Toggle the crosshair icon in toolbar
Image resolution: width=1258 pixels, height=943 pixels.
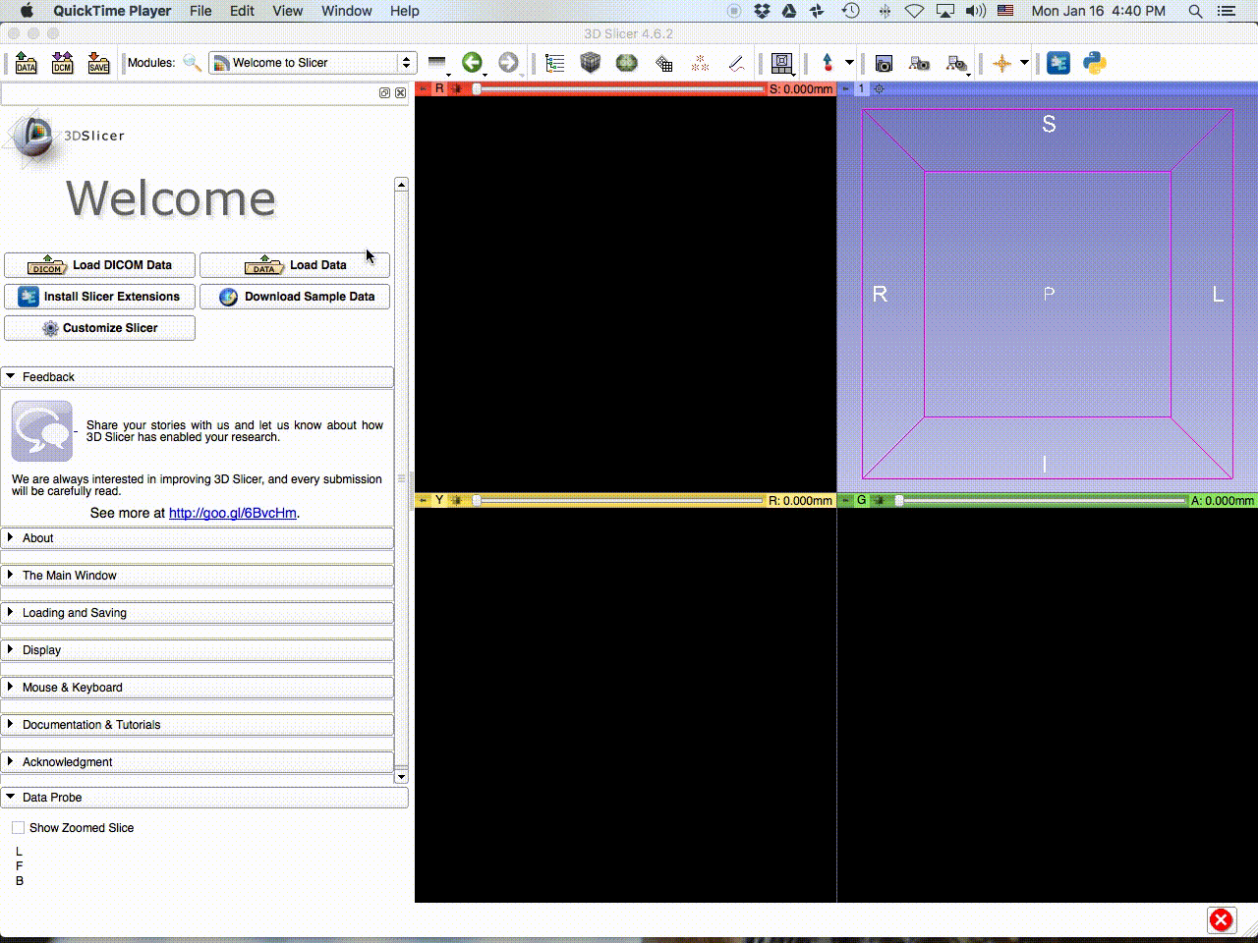tap(1001, 63)
